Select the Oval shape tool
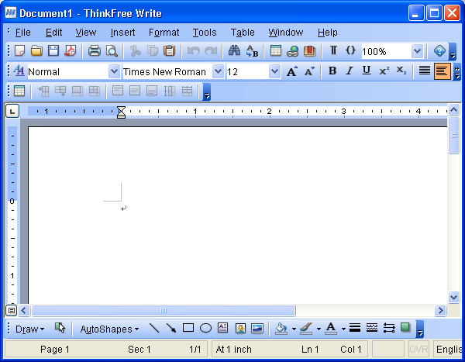Image resolution: width=465 pixels, height=362 pixels. (x=205, y=328)
